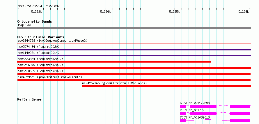Click the large middle exon of CD33|NM_001177608
259x124 pixels.
[203, 106]
